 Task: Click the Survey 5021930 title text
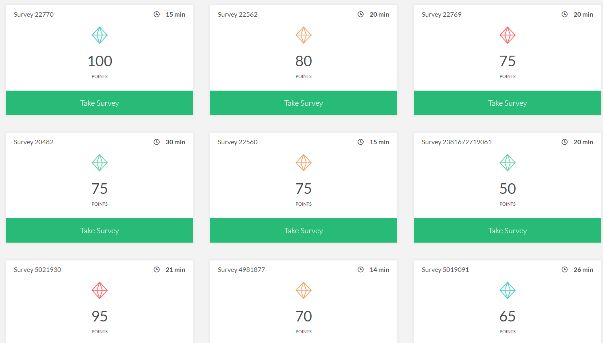(37, 270)
